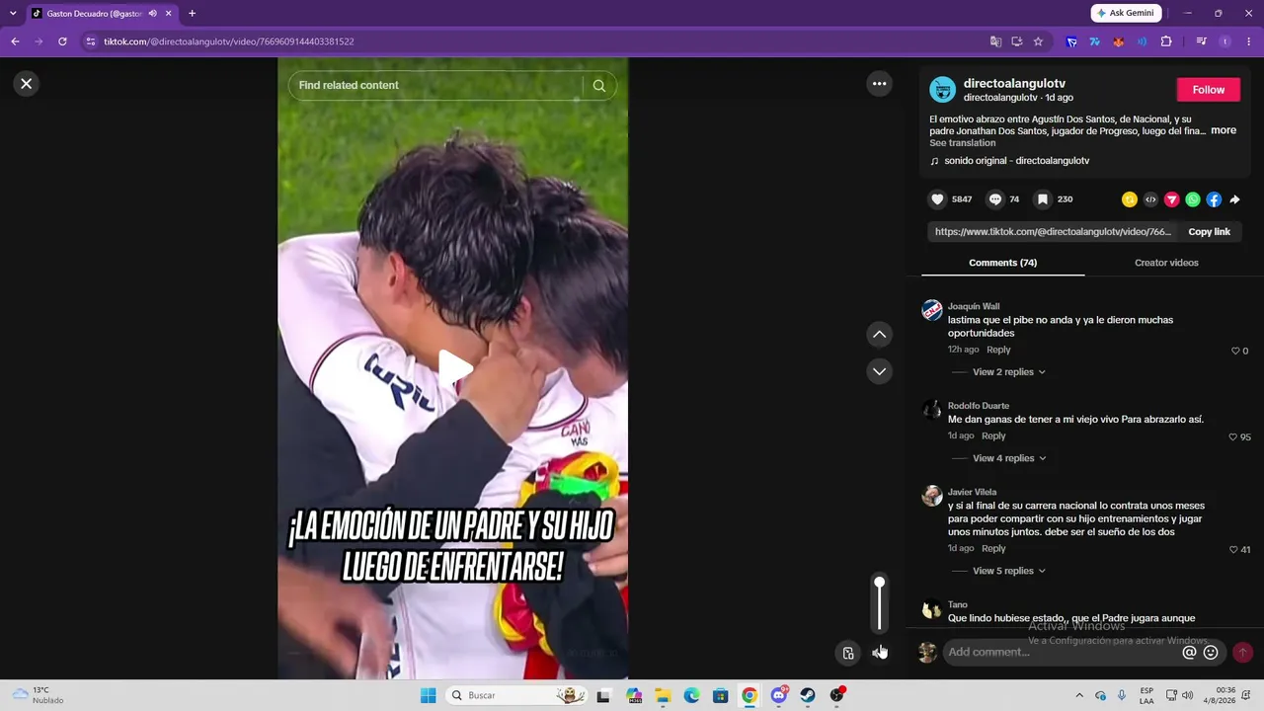Reply to Javier Vilela's comment
1264x711 pixels.
tap(993, 548)
